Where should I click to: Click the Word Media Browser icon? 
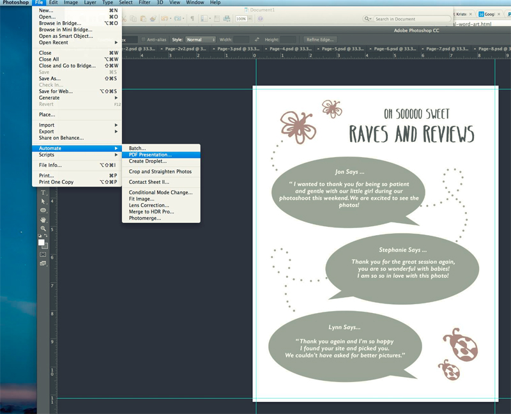coord(227,19)
